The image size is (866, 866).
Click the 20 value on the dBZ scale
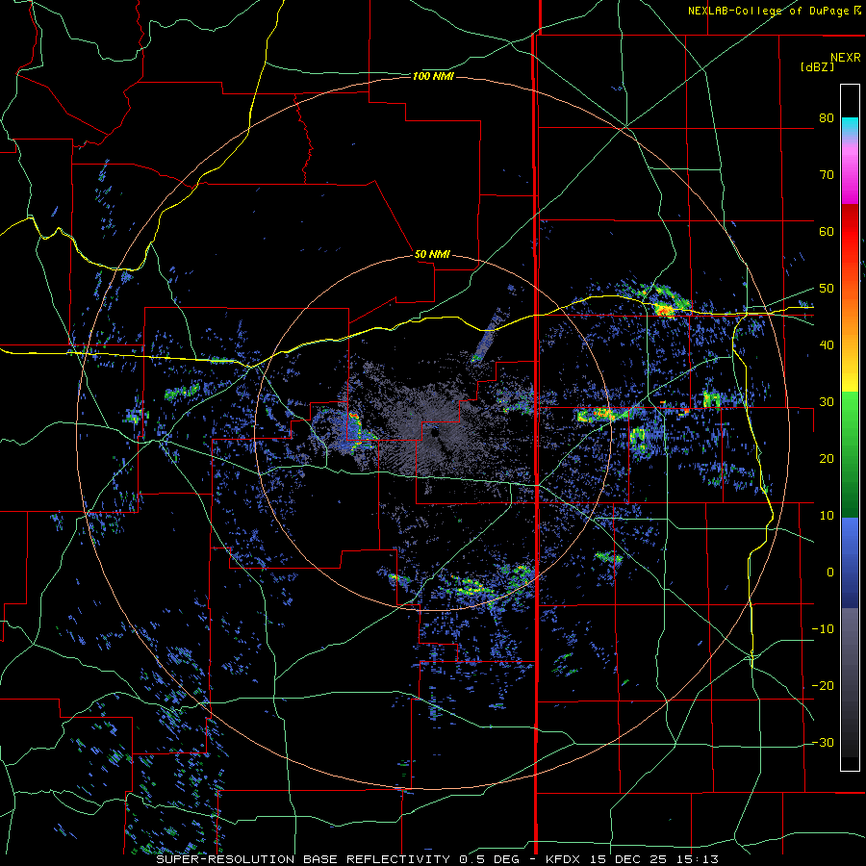[827, 459]
